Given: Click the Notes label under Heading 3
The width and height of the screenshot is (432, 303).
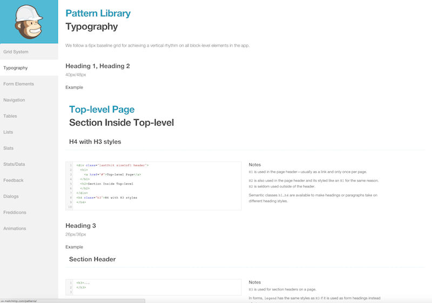Looking at the screenshot, I should (x=254, y=282).
